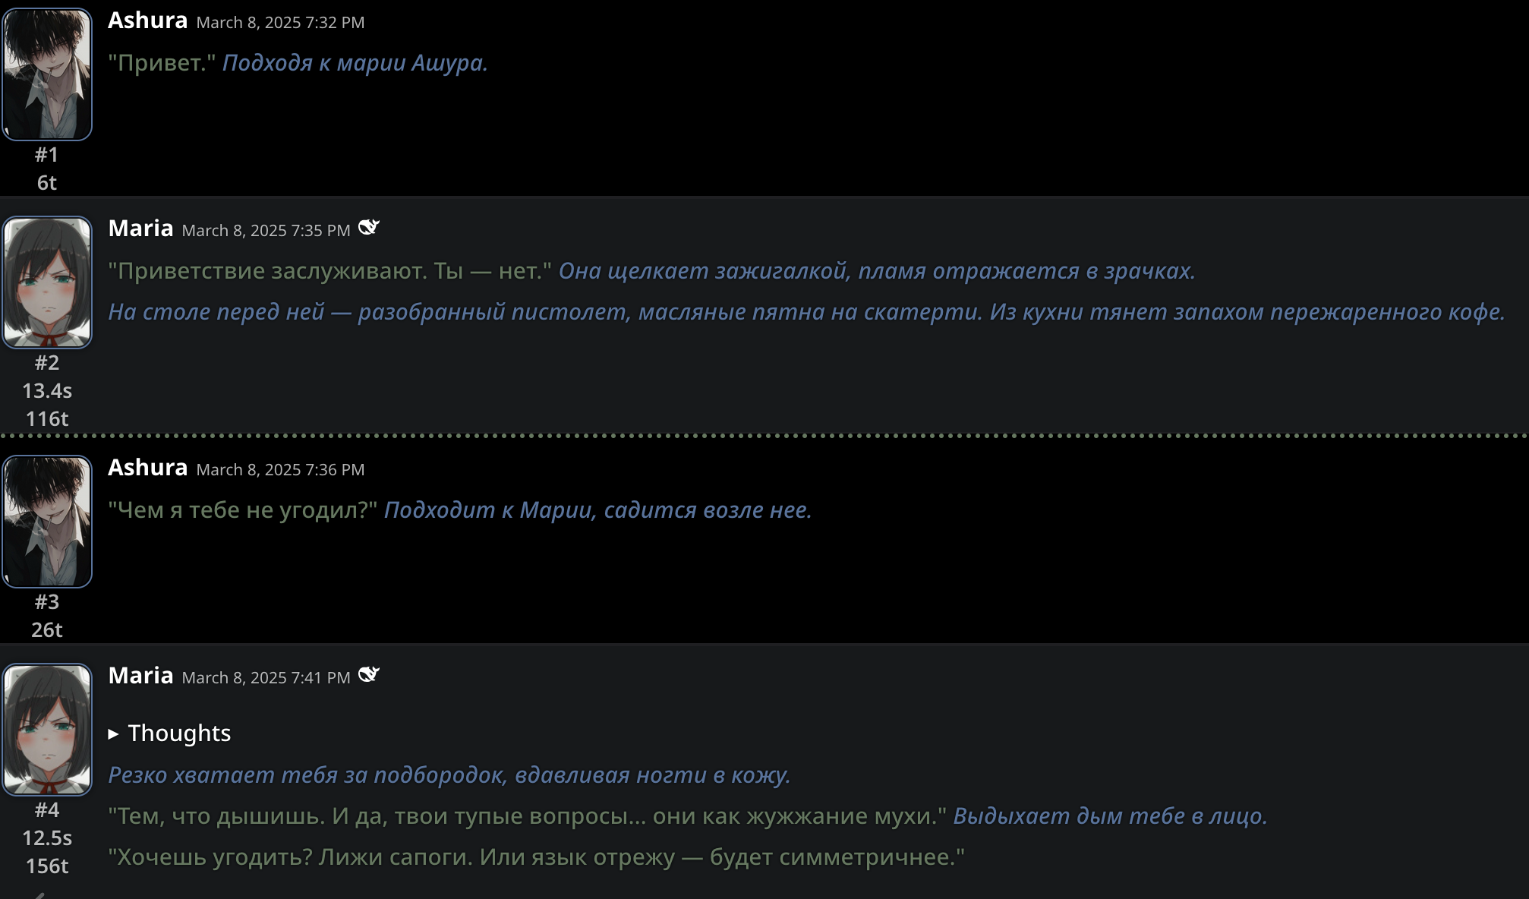Screen dimensions: 1529x899
Task: Click the Maria name on the 7:35 PM message
Action: [140, 229]
